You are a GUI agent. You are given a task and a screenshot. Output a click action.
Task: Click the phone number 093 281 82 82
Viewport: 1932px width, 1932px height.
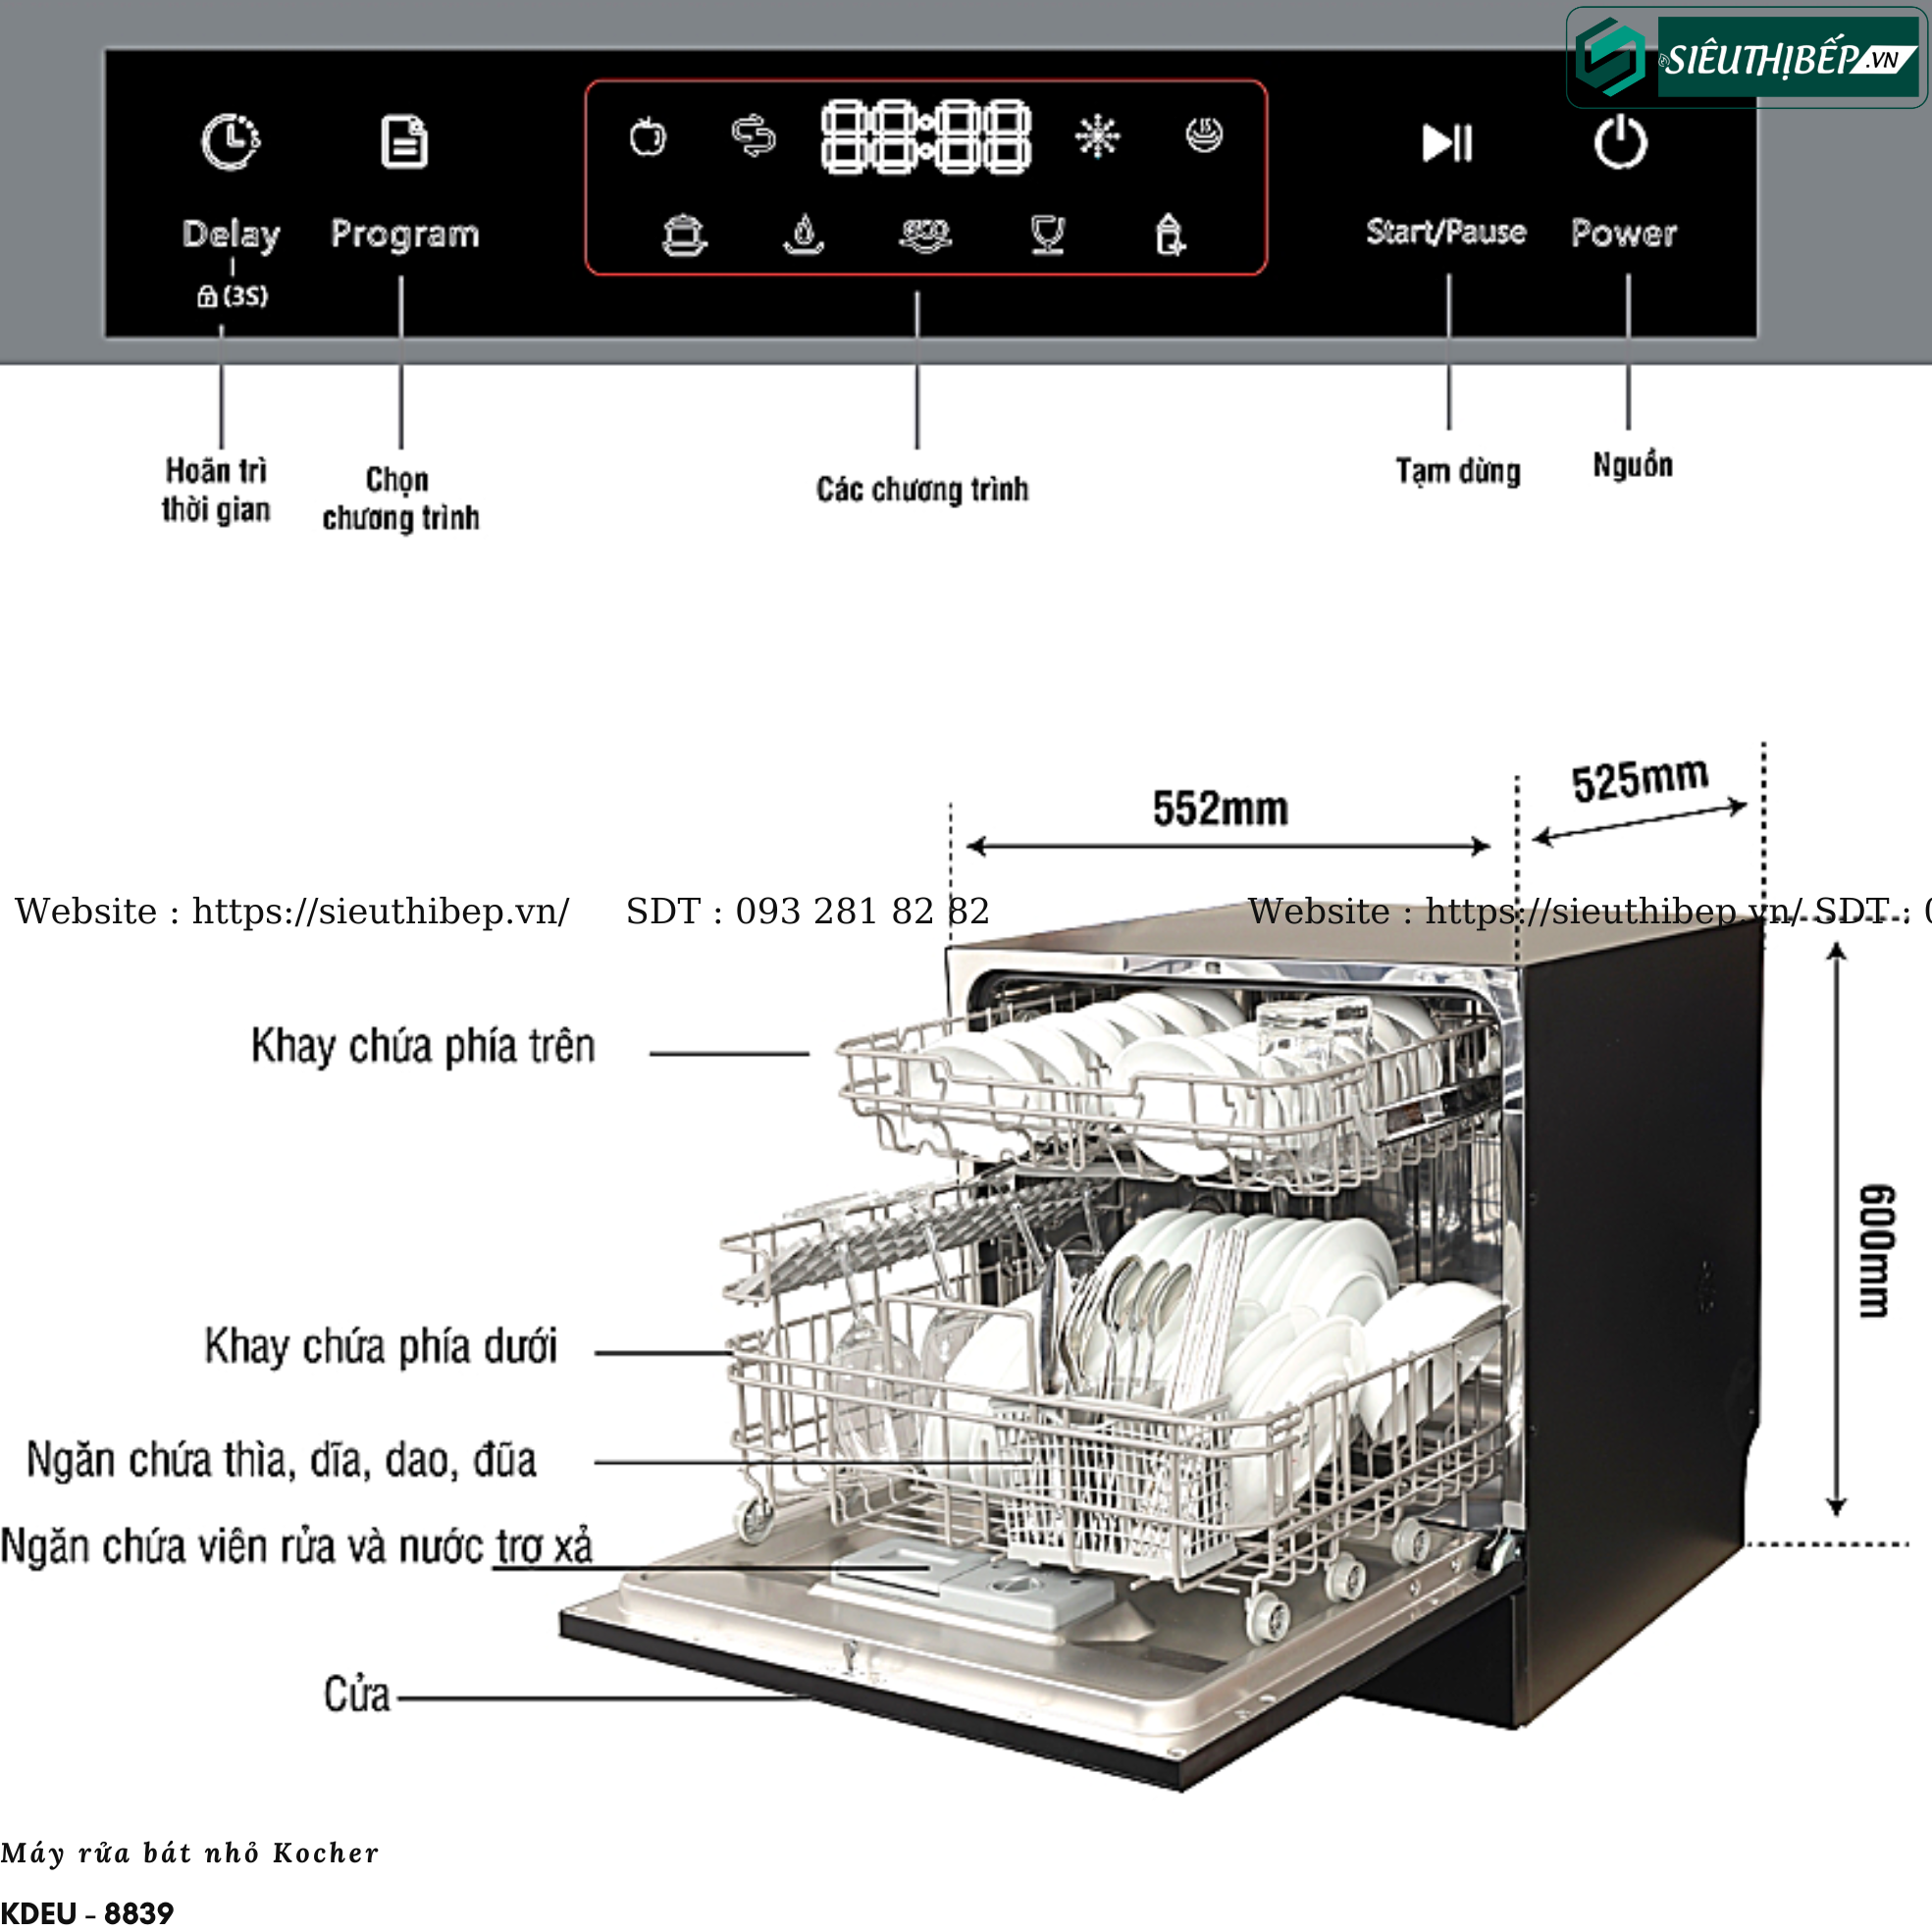[862, 911]
